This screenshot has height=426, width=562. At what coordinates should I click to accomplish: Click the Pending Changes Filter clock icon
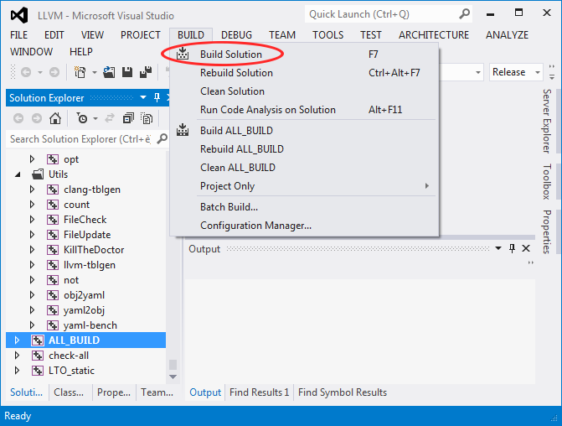point(81,118)
